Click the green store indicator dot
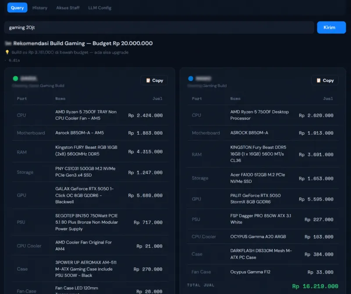Image resolution: width=351 pixels, height=294 pixels. [x=15, y=79]
